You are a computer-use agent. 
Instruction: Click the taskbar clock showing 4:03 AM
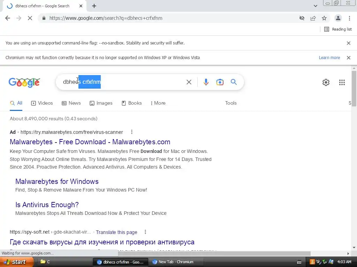(x=344, y=262)
